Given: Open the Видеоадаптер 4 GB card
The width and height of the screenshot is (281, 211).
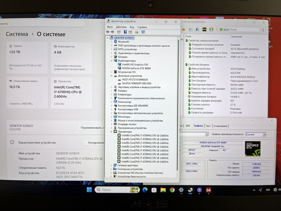Looking at the screenshot, I should coord(71,58).
